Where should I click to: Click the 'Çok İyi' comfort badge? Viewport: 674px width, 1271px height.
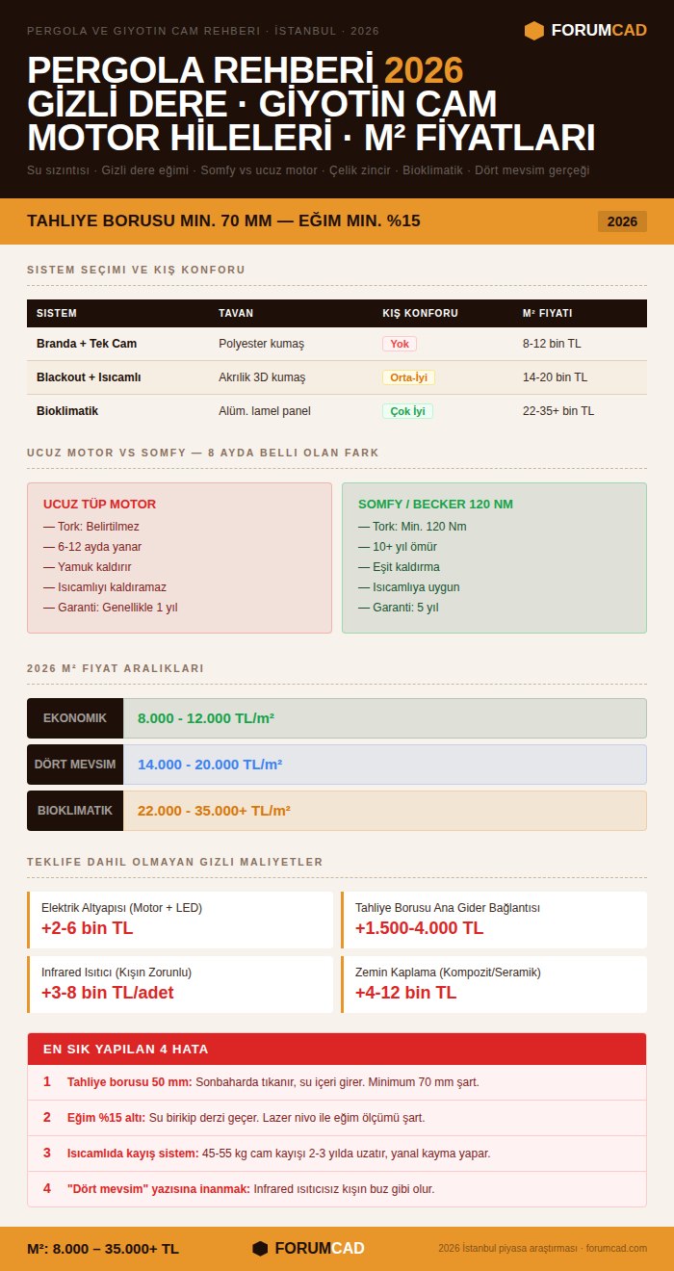[407, 411]
